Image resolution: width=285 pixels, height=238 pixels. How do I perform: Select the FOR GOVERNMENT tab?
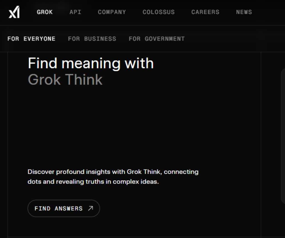[156, 39]
